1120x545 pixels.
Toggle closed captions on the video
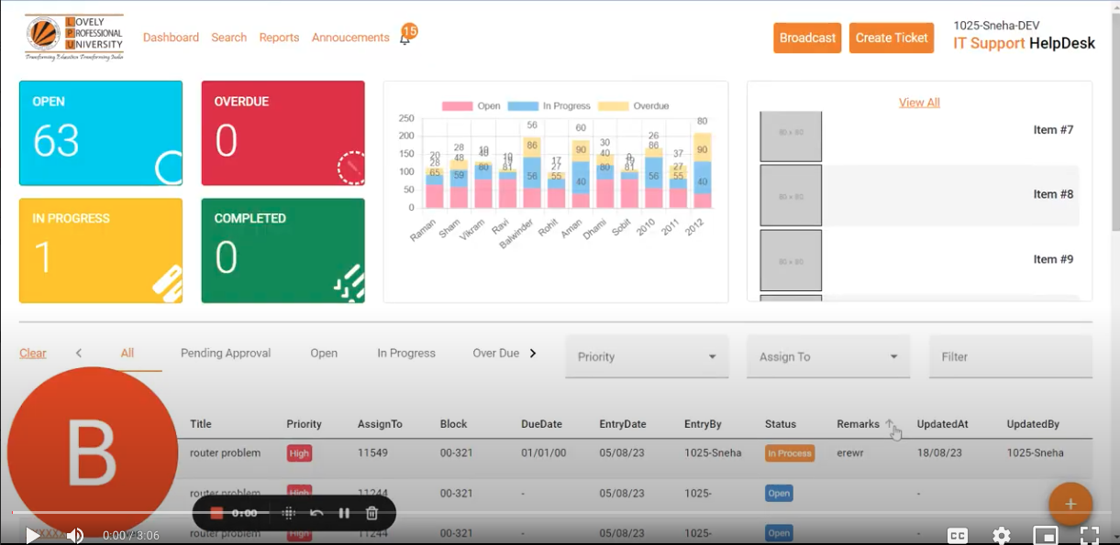[957, 536]
